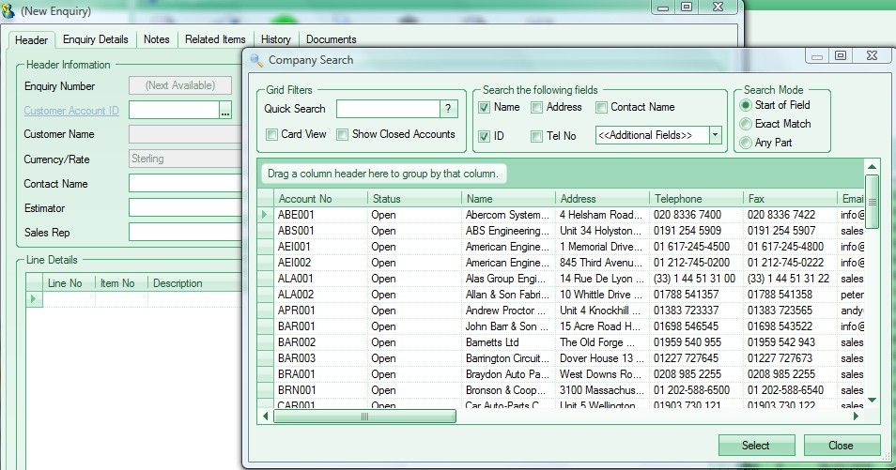Click the horizontal scrollbar right arrow

pyautogui.click(x=855, y=416)
